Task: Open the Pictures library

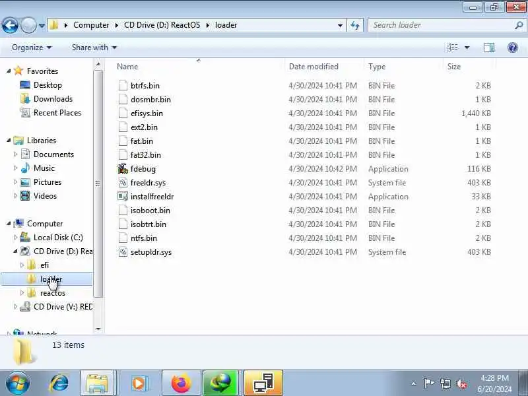Action: [x=48, y=182]
